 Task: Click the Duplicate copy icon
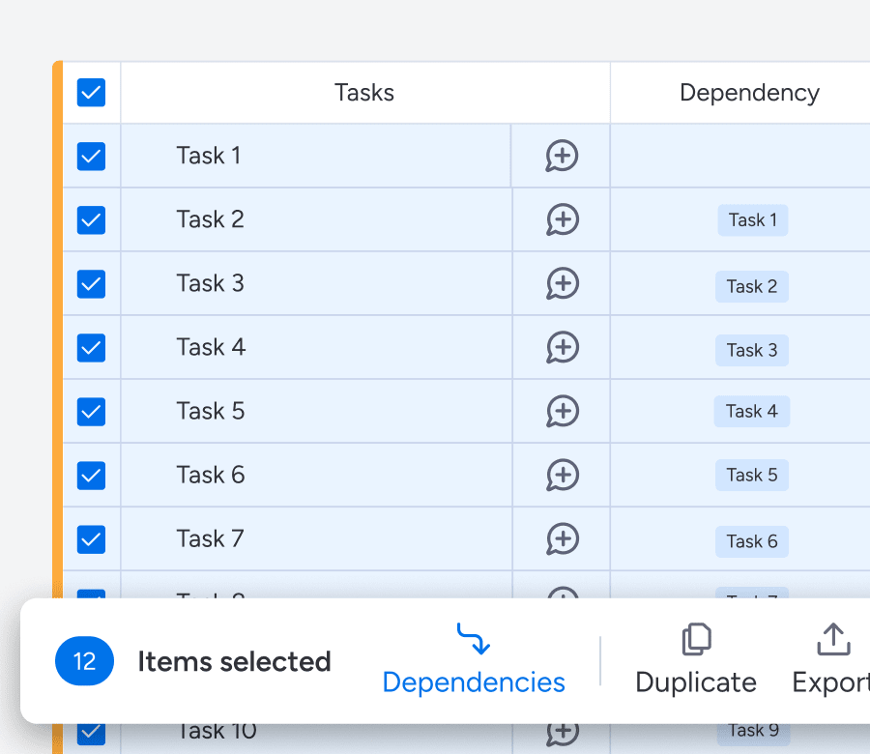(695, 638)
